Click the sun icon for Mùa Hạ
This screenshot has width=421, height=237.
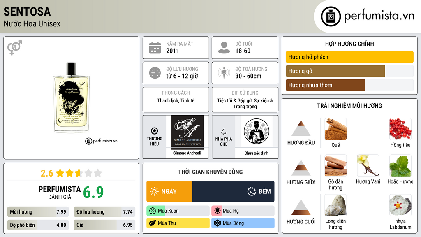click(217, 211)
